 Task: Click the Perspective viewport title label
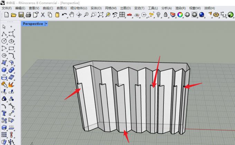coord(33,24)
